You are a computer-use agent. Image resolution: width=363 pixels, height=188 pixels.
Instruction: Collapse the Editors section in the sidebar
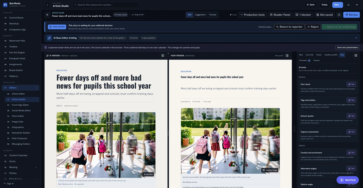tap(37, 88)
